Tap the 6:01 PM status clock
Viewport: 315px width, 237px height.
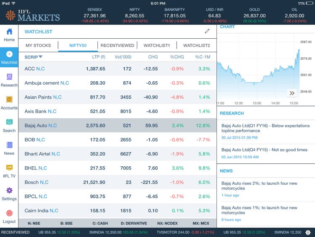pyautogui.click(x=158, y=3)
